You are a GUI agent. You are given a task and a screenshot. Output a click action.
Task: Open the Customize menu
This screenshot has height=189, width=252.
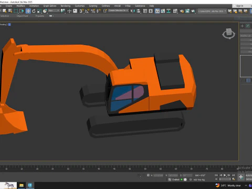[80, 6]
